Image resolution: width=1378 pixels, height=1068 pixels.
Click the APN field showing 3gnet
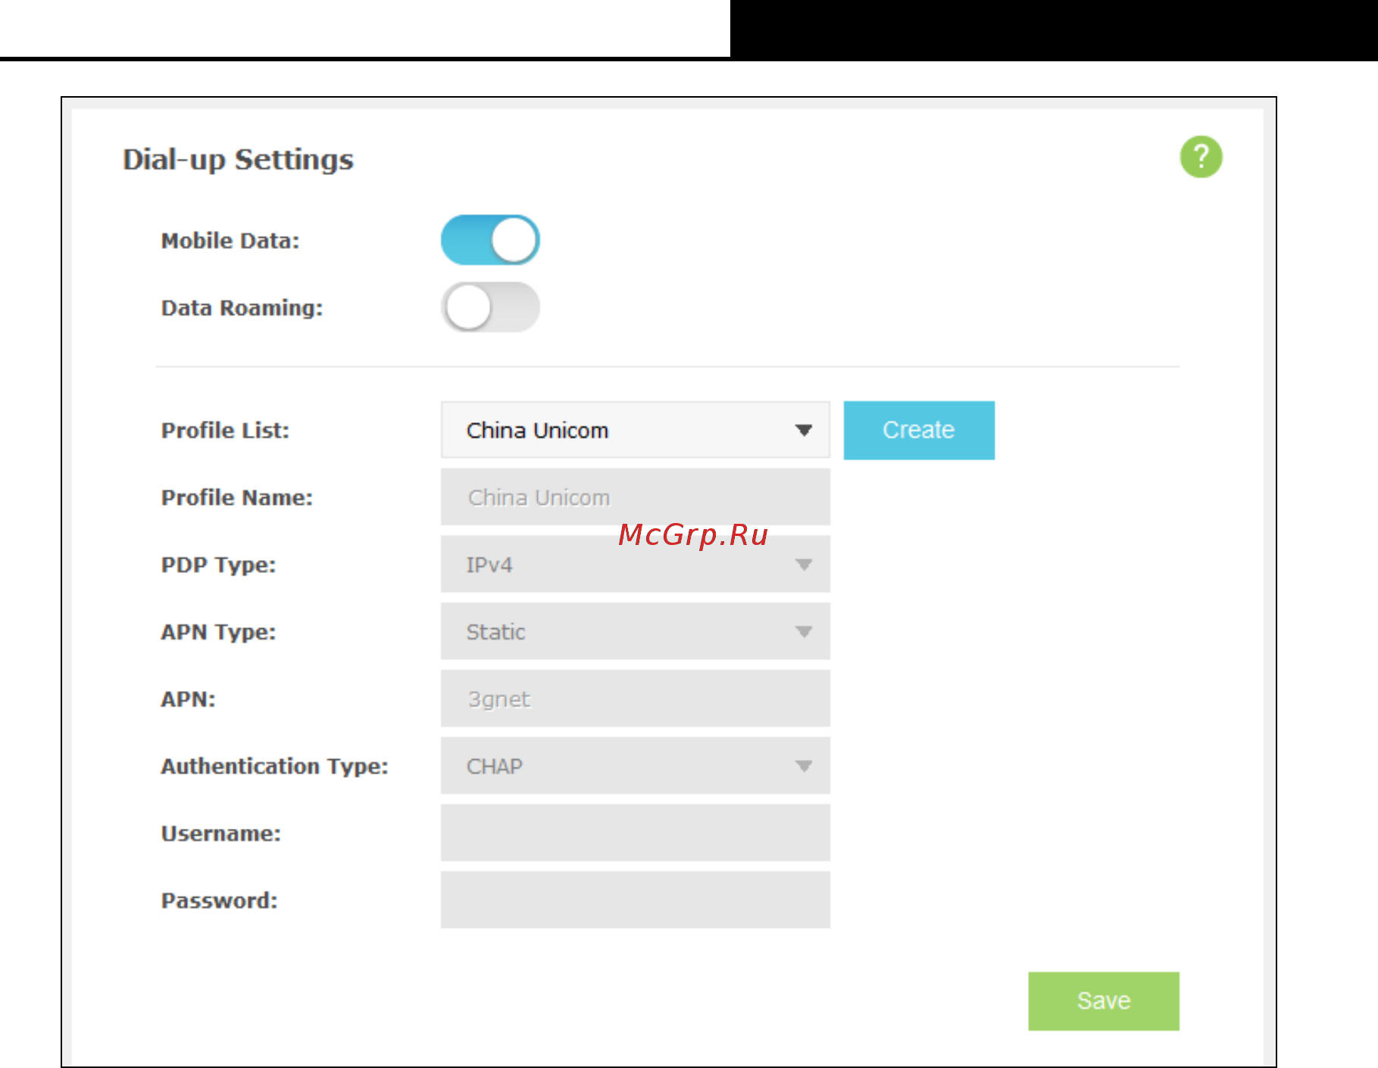(635, 699)
